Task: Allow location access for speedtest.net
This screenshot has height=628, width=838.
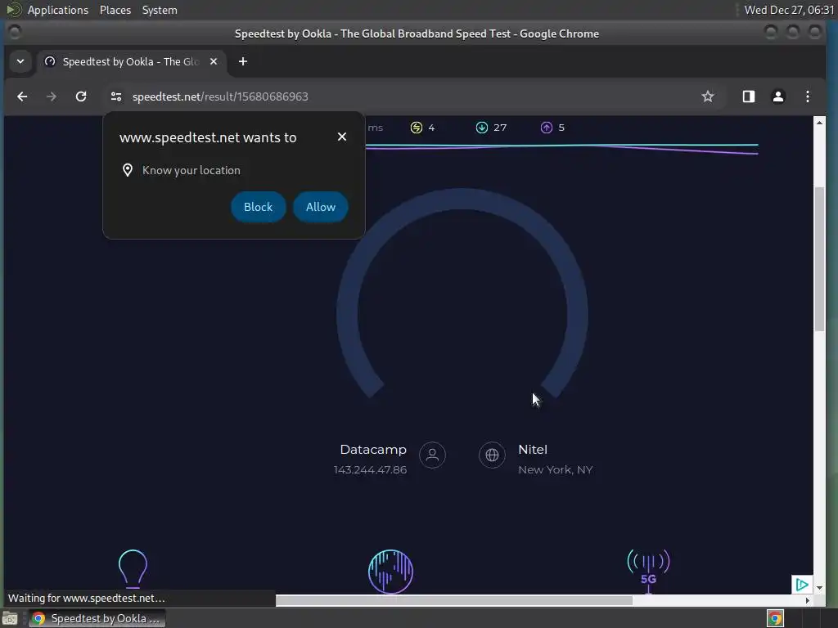Action: [321, 207]
